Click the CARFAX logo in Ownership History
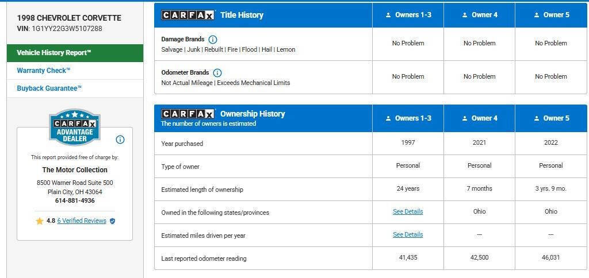The image size is (589, 278). click(188, 114)
